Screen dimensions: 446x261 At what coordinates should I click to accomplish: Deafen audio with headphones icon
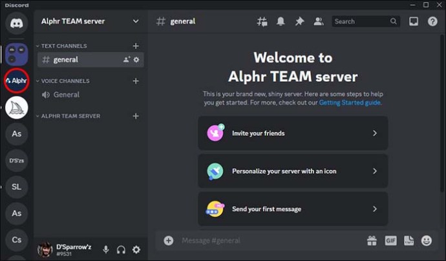click(121, 249)
